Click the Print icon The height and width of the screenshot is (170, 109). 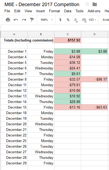(8, 20)
